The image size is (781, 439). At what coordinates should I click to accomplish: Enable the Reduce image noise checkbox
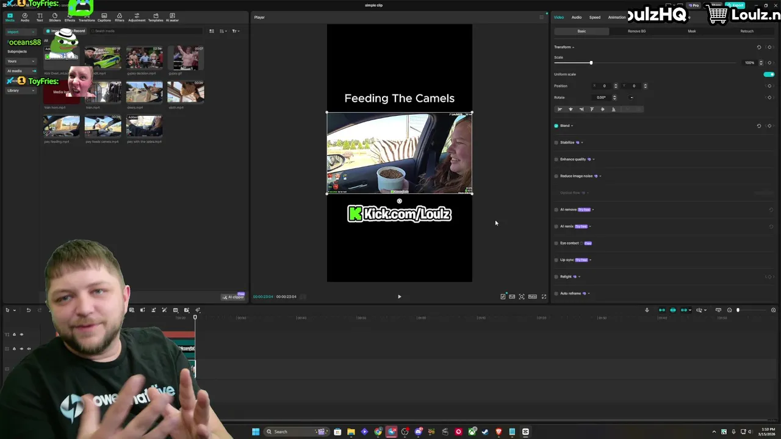click(556, 176)
